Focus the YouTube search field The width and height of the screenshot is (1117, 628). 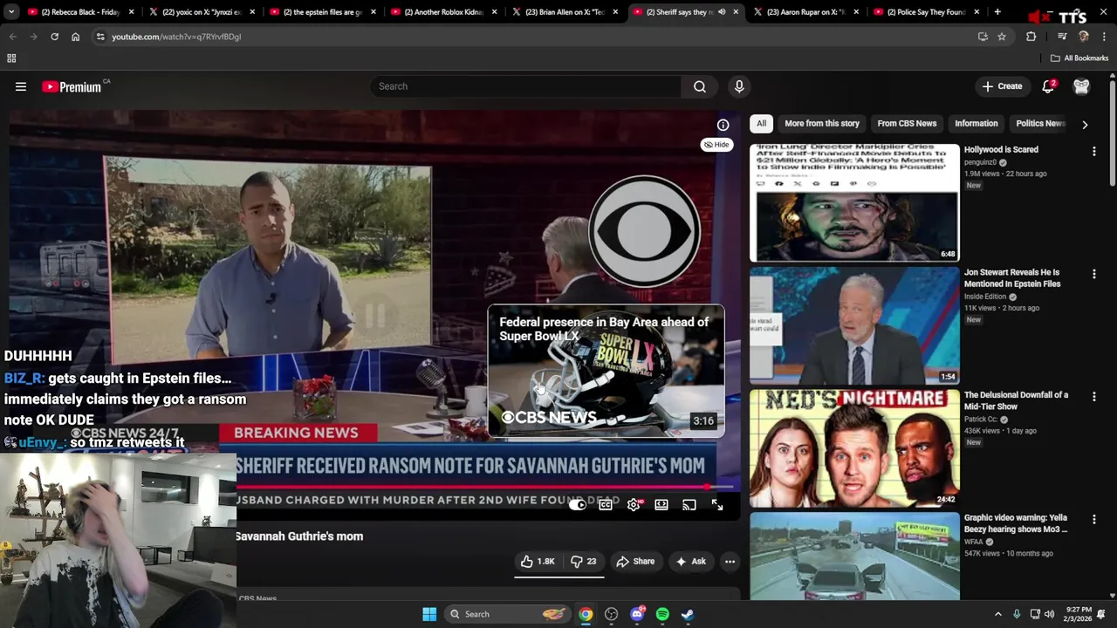click(526, 86)
